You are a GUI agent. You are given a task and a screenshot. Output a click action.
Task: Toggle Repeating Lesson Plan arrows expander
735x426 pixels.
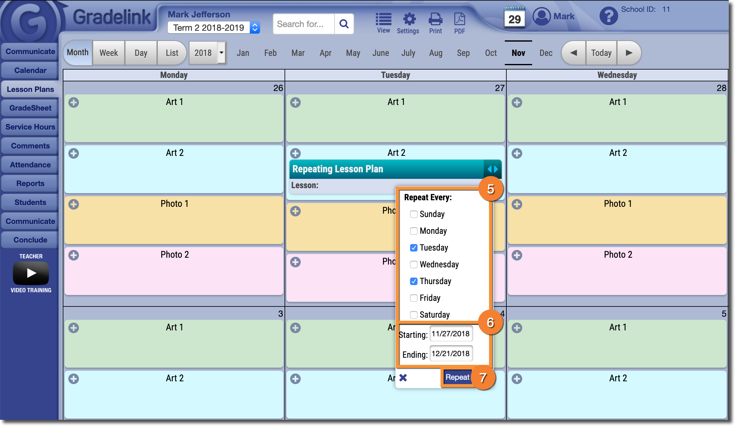pyautogui.click(x=493, y=169)
